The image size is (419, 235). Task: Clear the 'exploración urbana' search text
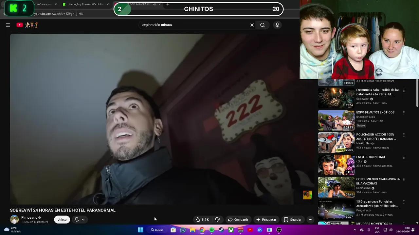pyautogui.click(x=252, y=25)
